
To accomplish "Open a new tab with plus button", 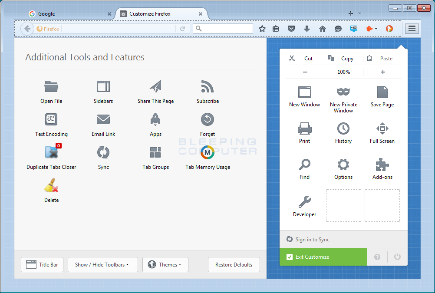I will tap(351, 13).
